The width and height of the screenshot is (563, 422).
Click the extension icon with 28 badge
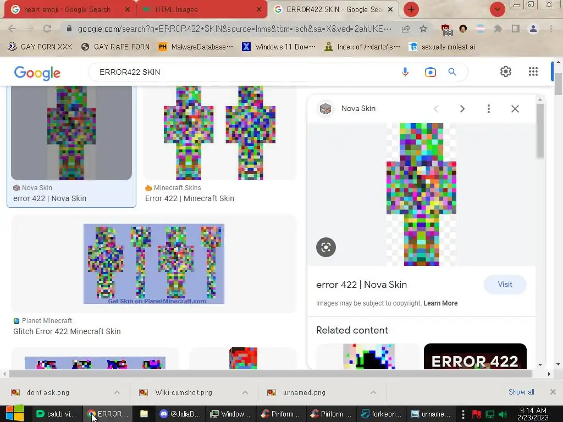click(x=445, y=30)
